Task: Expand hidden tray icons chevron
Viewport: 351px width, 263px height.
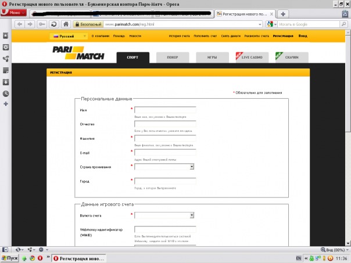Action: (x=306, y=258)
